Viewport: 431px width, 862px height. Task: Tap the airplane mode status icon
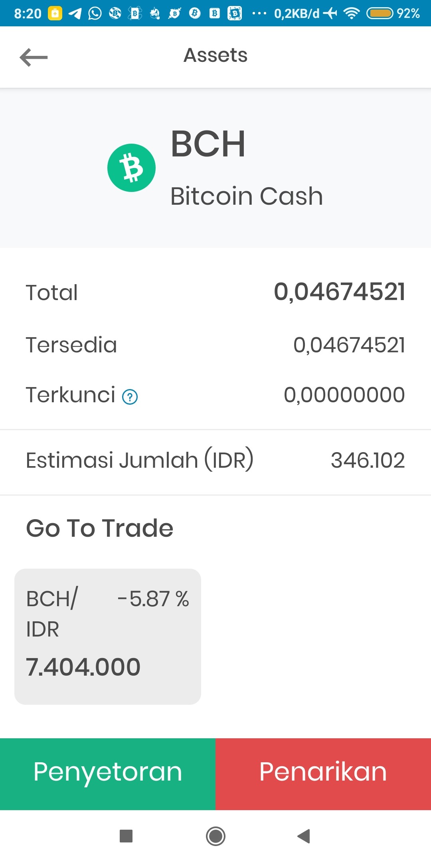click(x=330, y=14)
